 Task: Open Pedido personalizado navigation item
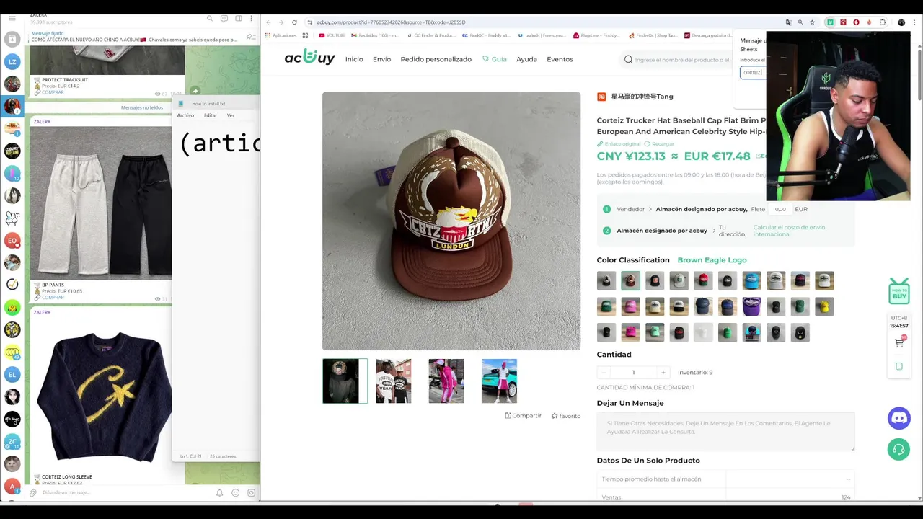pyautogui.click(x=436, y=59)
